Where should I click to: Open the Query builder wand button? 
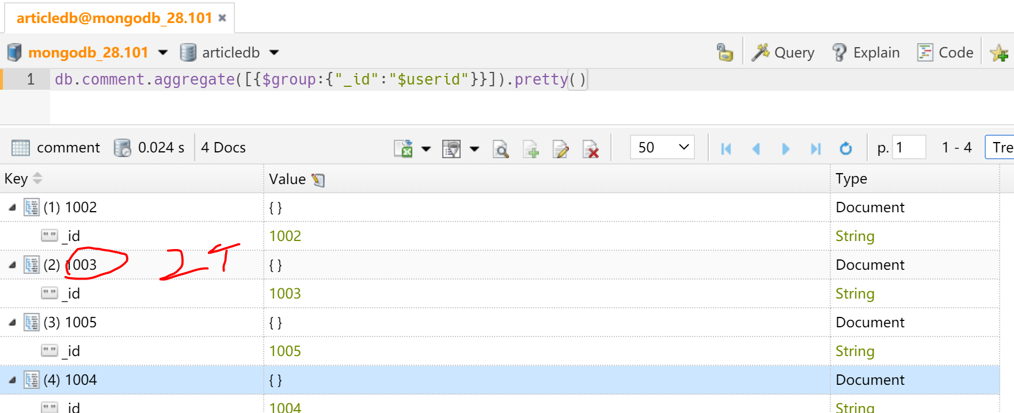click(784, 52)
